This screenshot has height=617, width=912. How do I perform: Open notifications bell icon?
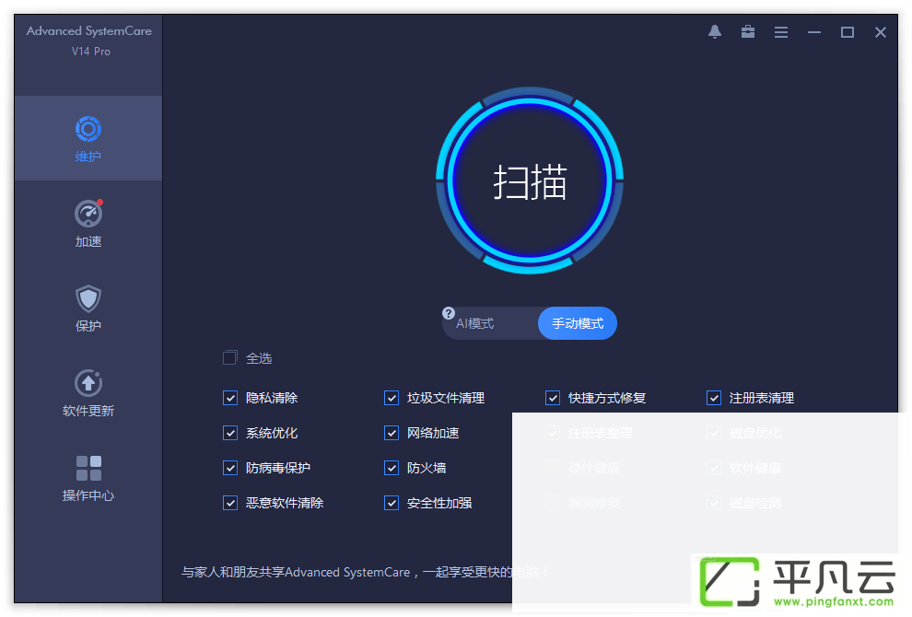pyautogui.click(x=715, y=32)
